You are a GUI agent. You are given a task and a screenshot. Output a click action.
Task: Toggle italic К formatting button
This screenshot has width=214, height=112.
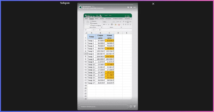tap(106, 25)
